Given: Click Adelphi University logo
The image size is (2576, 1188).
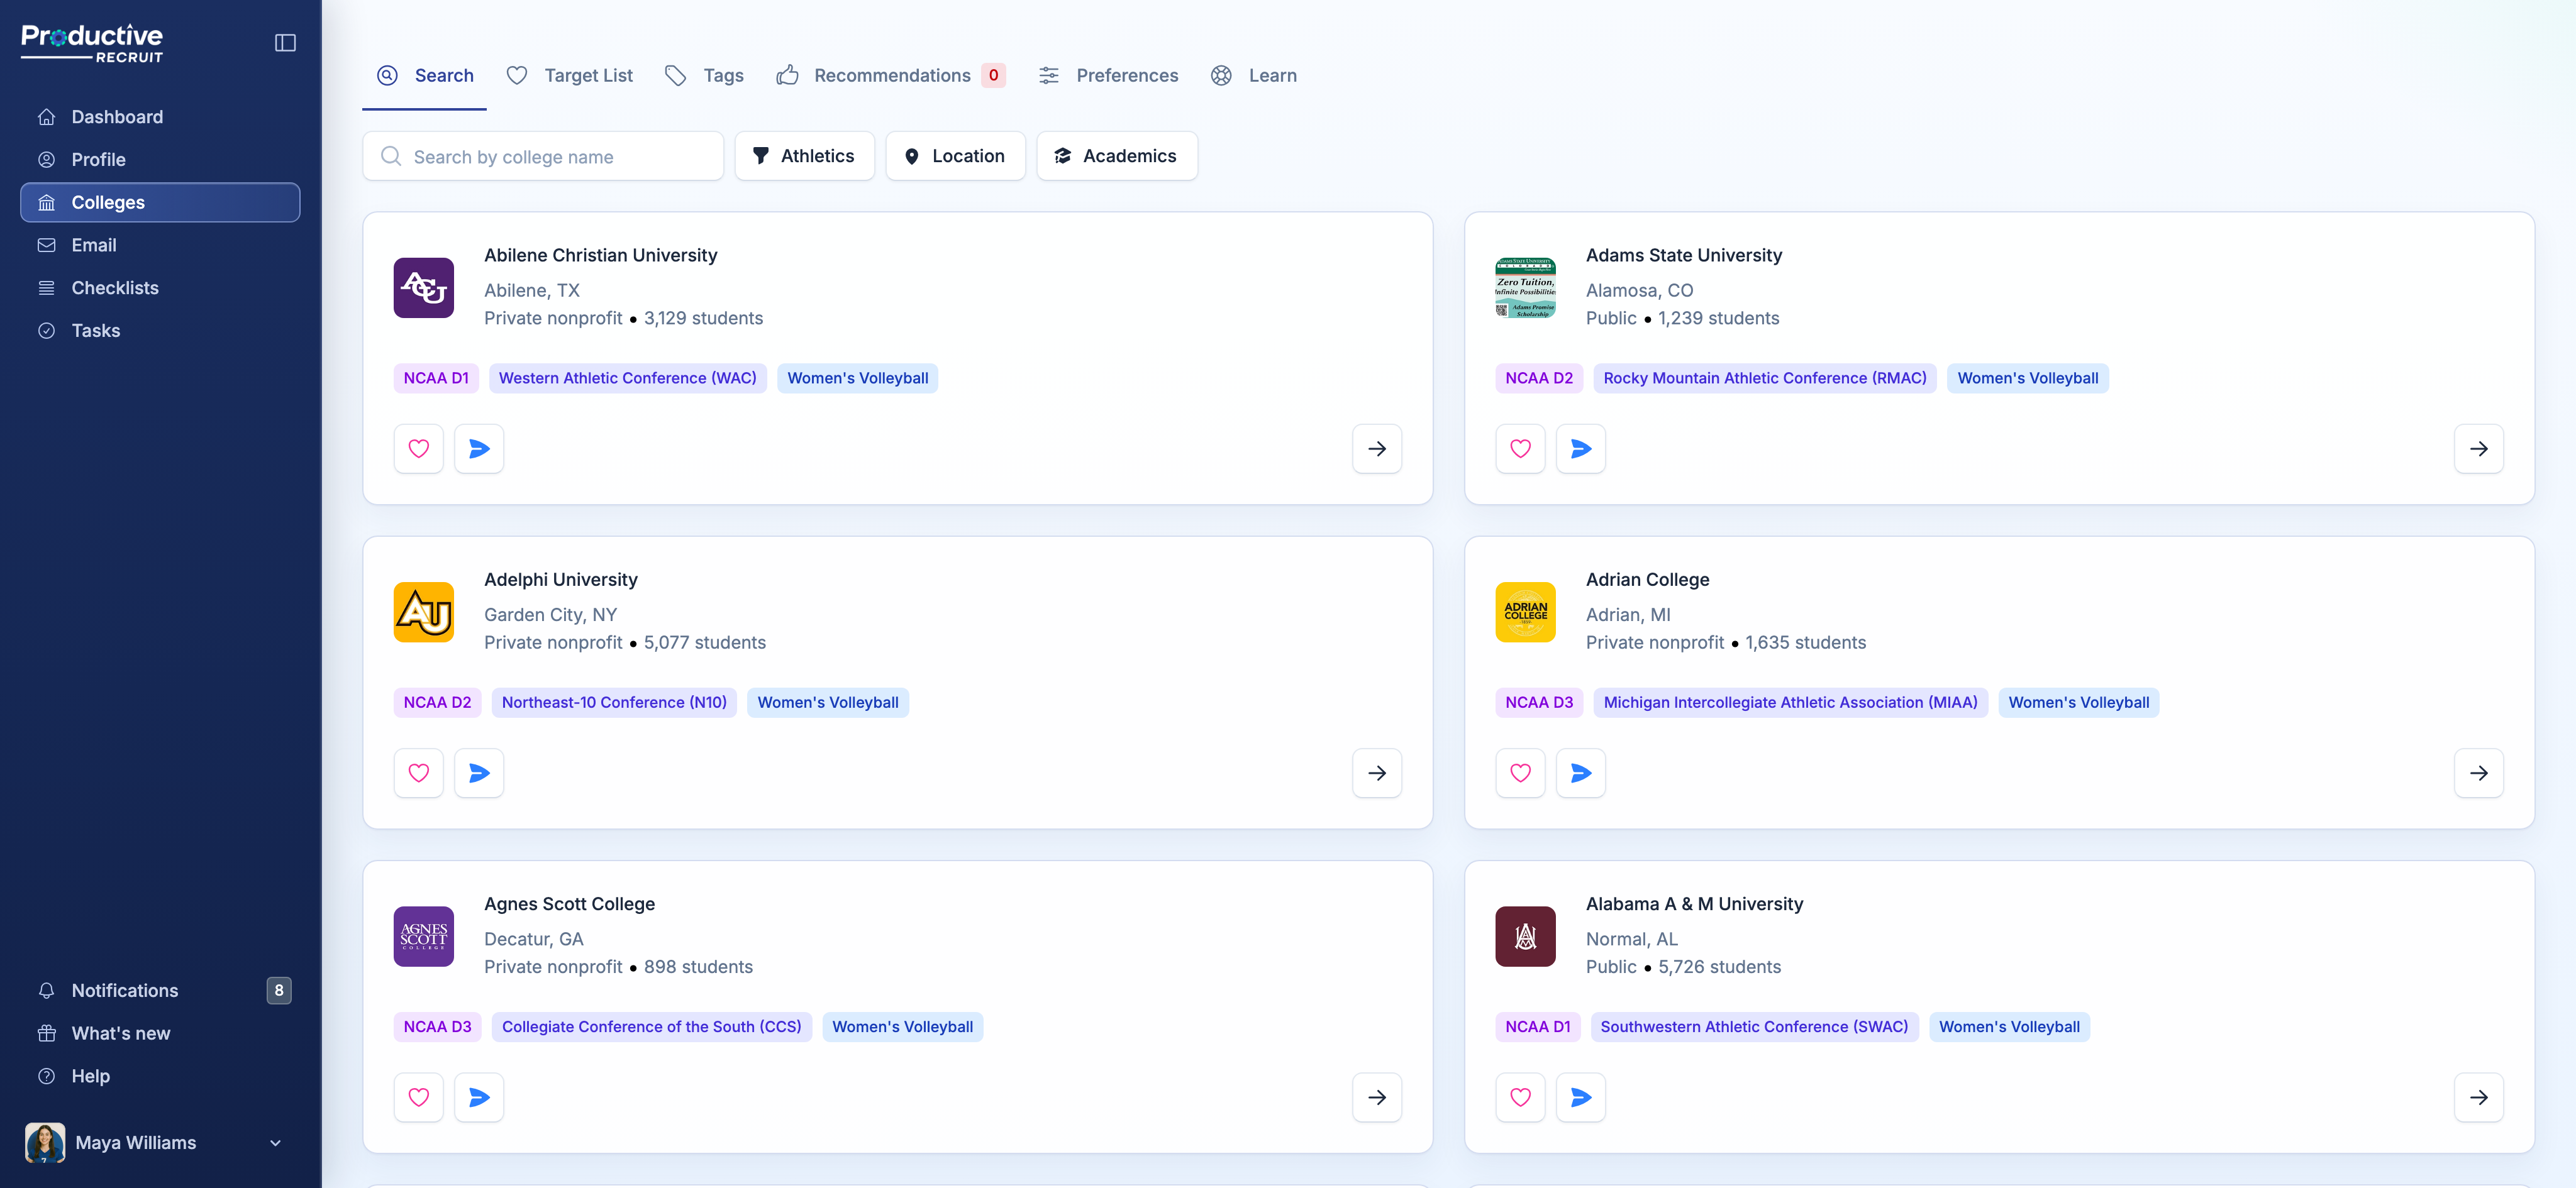Looking at the screenshot, I should coord(424,612).
